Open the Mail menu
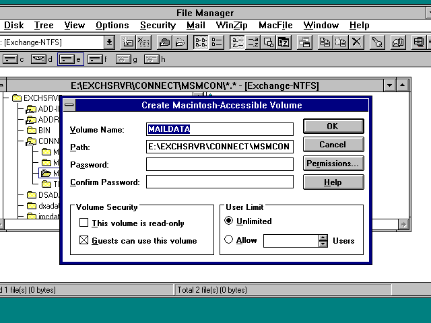This screenshot has height=323, width=431. pos(196,26)
